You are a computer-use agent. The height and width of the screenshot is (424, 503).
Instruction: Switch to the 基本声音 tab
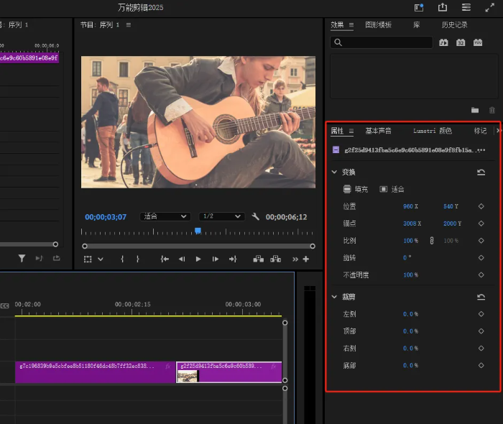[378, 131]
